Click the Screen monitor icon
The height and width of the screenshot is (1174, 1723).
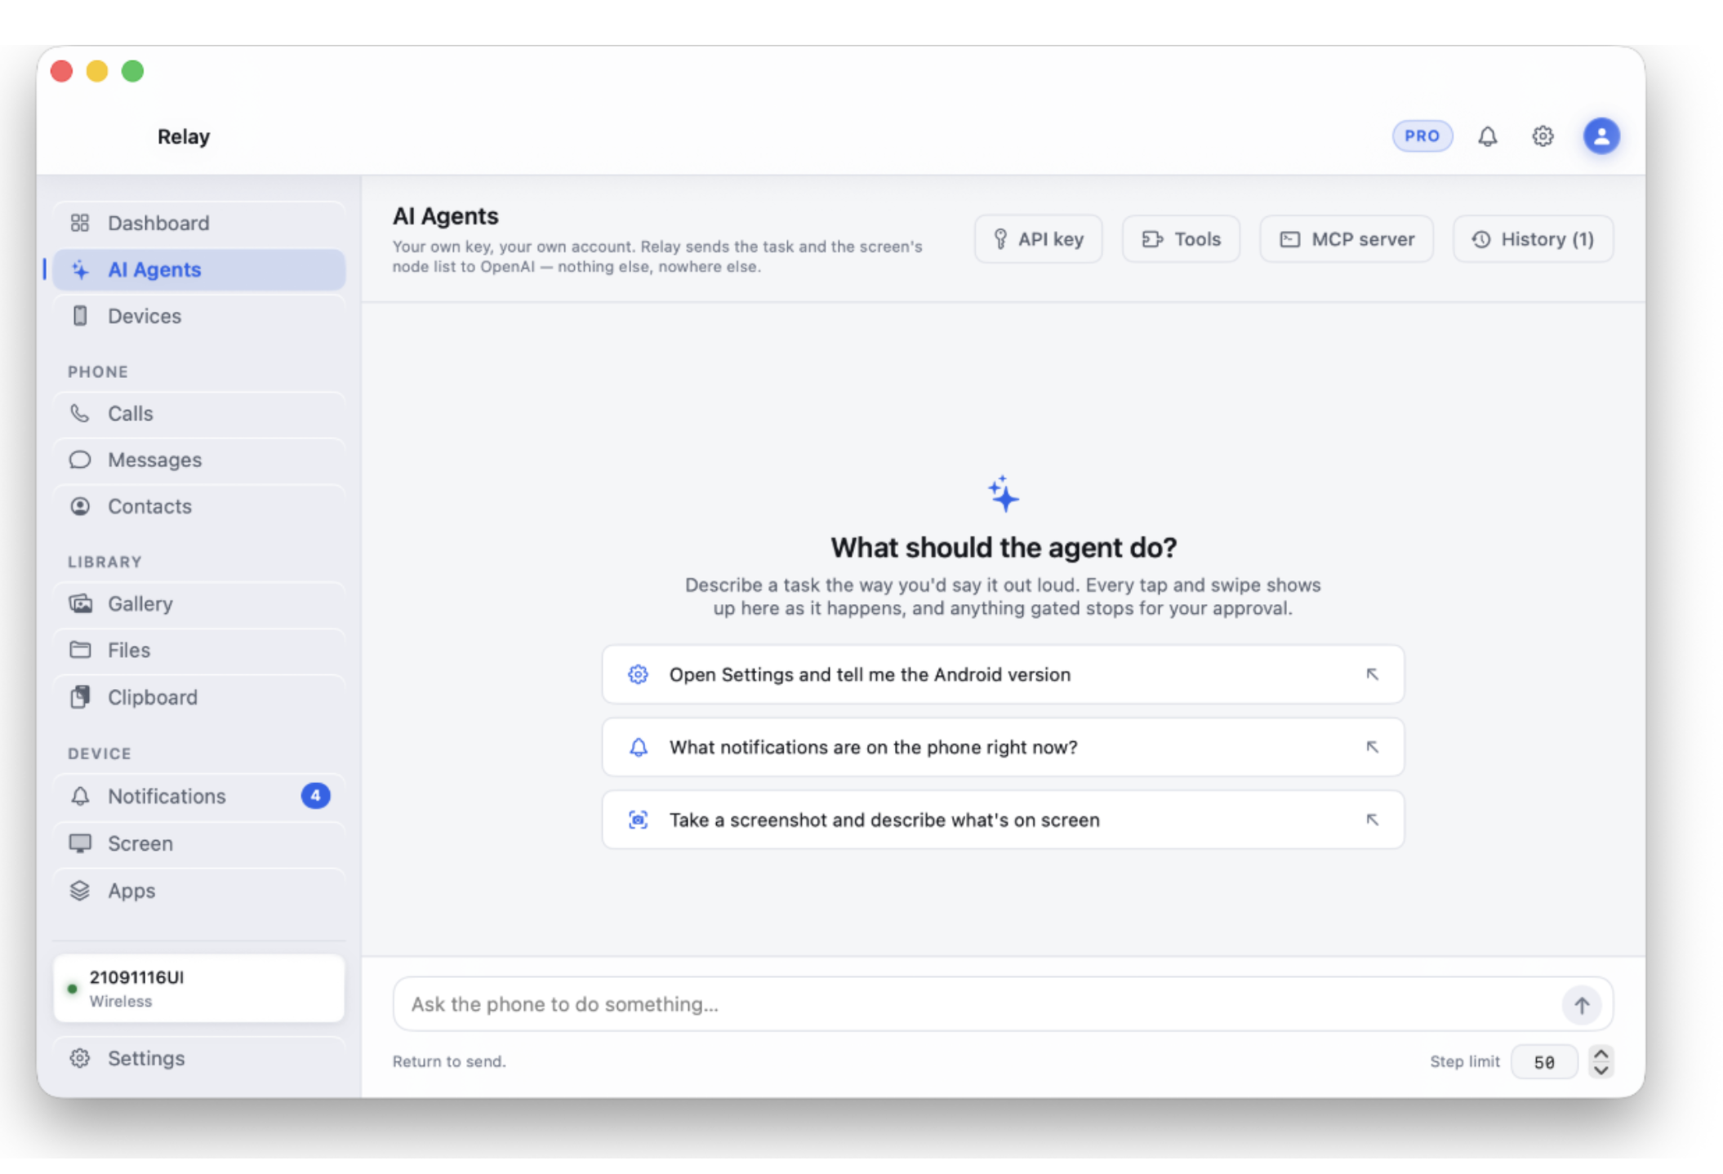tap(80, 843)
